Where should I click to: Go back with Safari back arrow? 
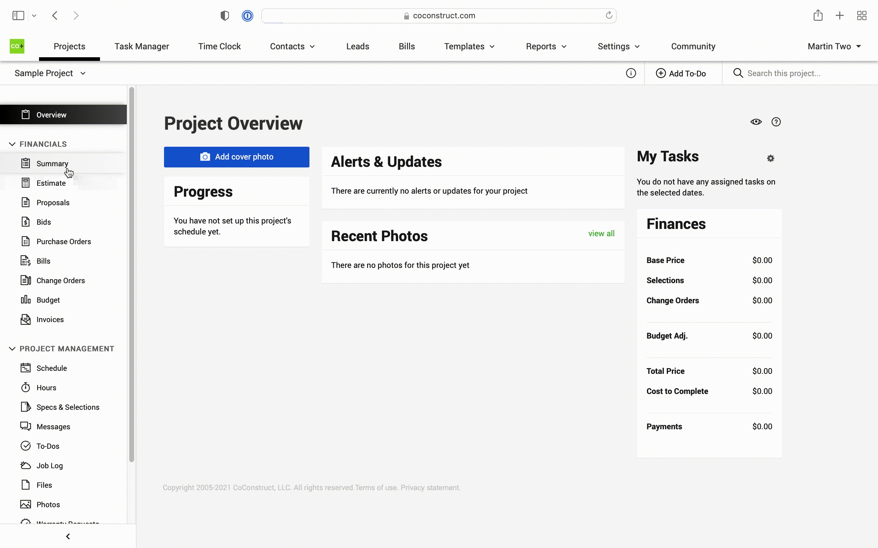click(55, 16)
